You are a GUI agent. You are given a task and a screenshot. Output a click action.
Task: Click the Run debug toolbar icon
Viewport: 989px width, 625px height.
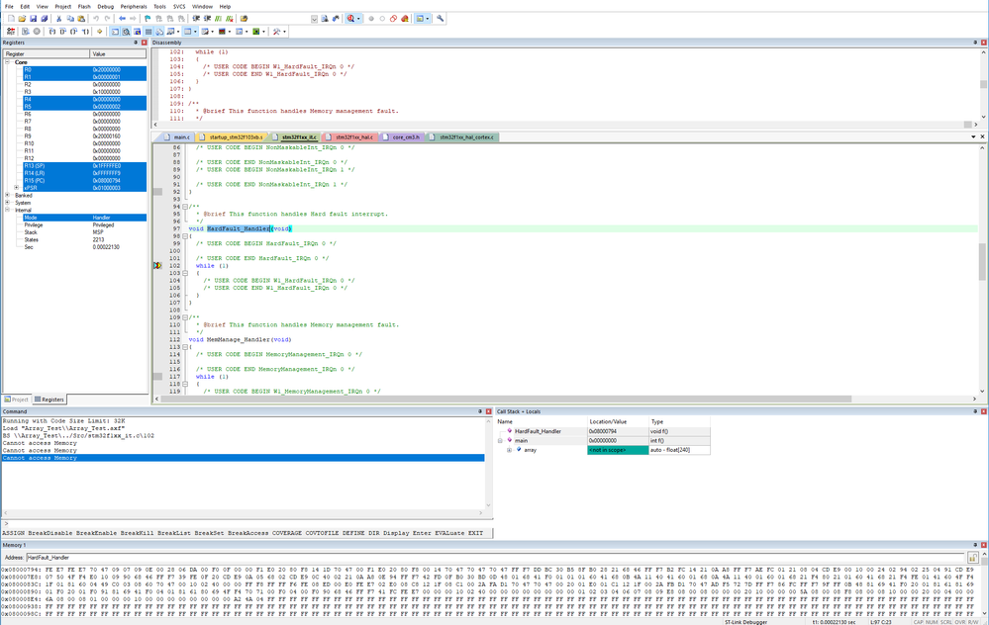tap(25, 32)
